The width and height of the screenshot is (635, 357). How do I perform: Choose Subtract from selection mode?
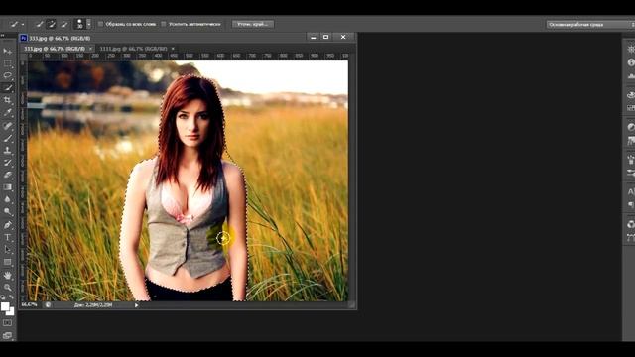click(63, 24)
